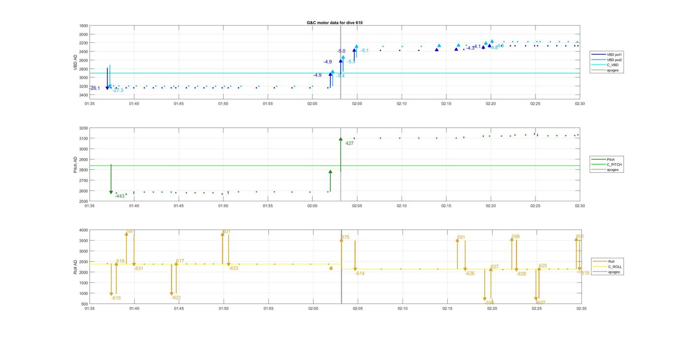Click the '617' roll annotation

pyautogui.click(x=180, y=261)
